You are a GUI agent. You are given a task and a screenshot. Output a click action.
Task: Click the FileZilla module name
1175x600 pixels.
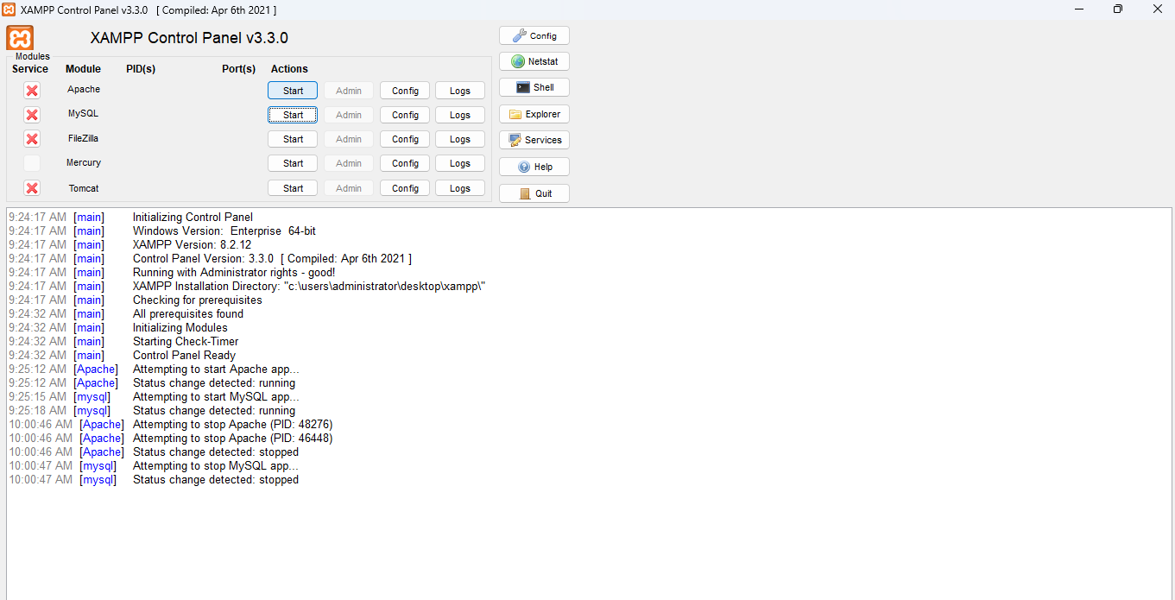click(x=84, y=138)
